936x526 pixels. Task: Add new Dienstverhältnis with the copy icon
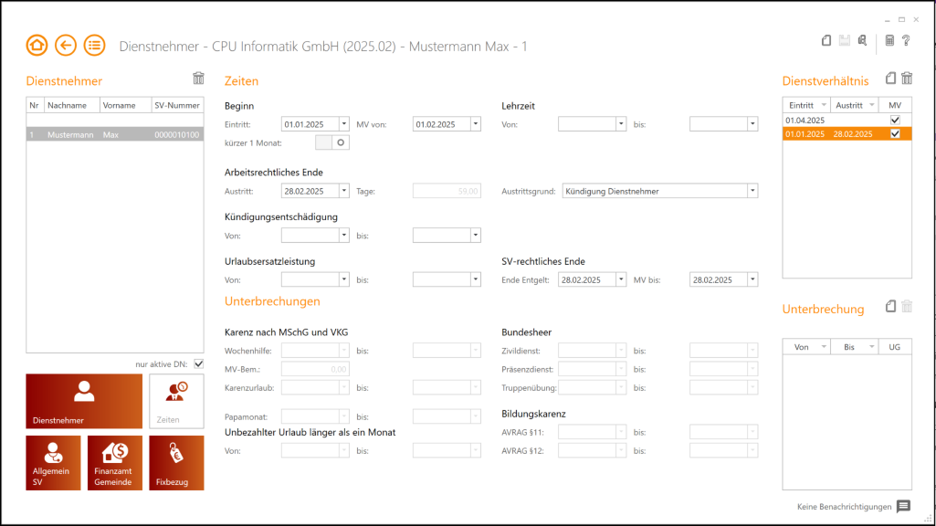[890, 79]
